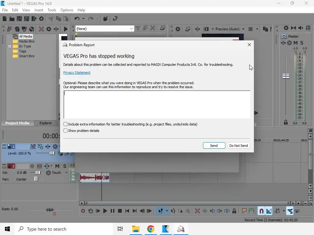Image resolution: width=314 pixels, height=235 pixels.
Task: Toggle Mute M on audio track 2
Action: (57, 166)
